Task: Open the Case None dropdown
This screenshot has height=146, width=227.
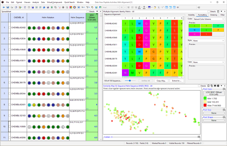Action: click(x=209, y=62)
